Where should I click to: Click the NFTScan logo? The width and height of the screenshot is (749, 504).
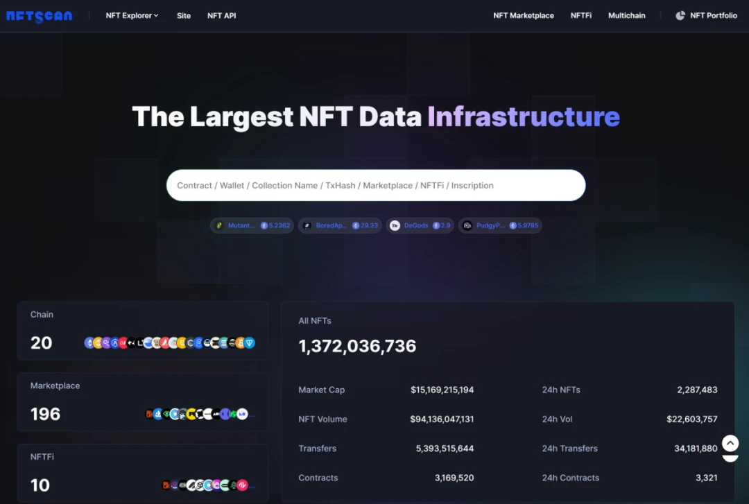(x=39, y=16)
